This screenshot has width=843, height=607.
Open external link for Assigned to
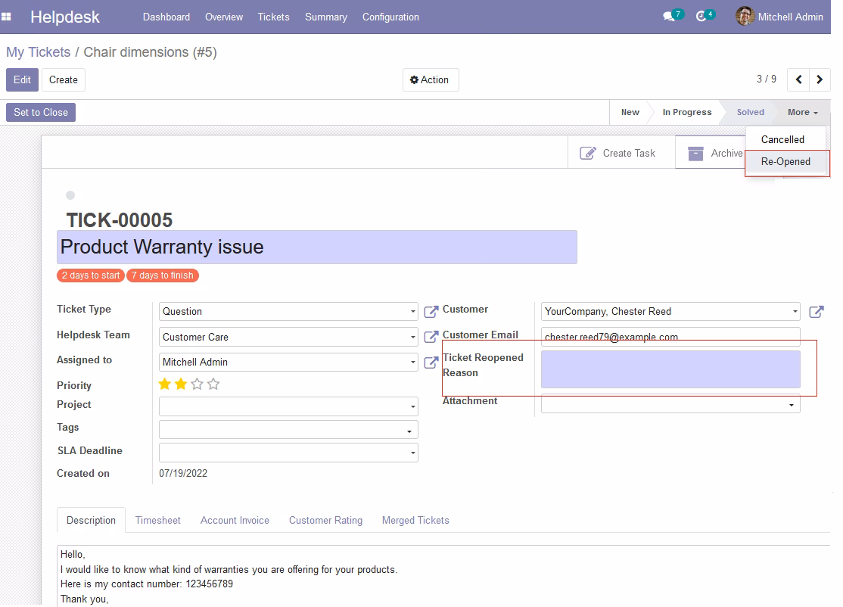(x=431, y=363)
